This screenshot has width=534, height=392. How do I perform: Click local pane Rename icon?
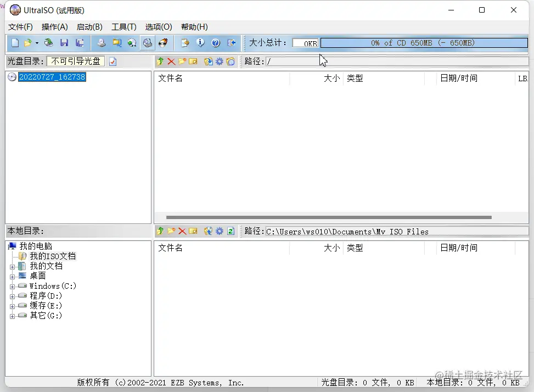coord(193,231)
